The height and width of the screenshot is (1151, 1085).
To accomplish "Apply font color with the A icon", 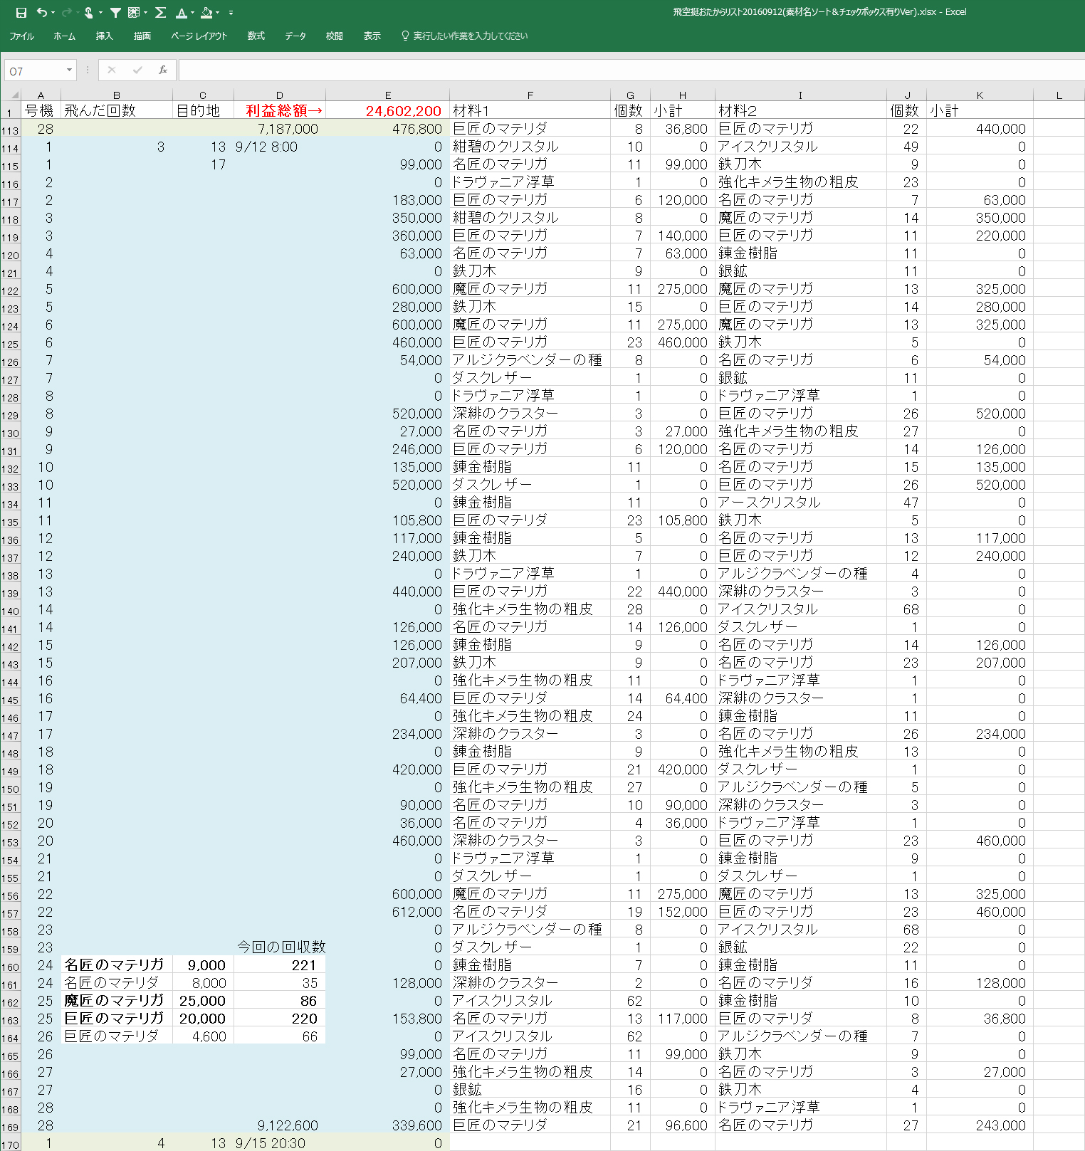I will tap(181, 12).
